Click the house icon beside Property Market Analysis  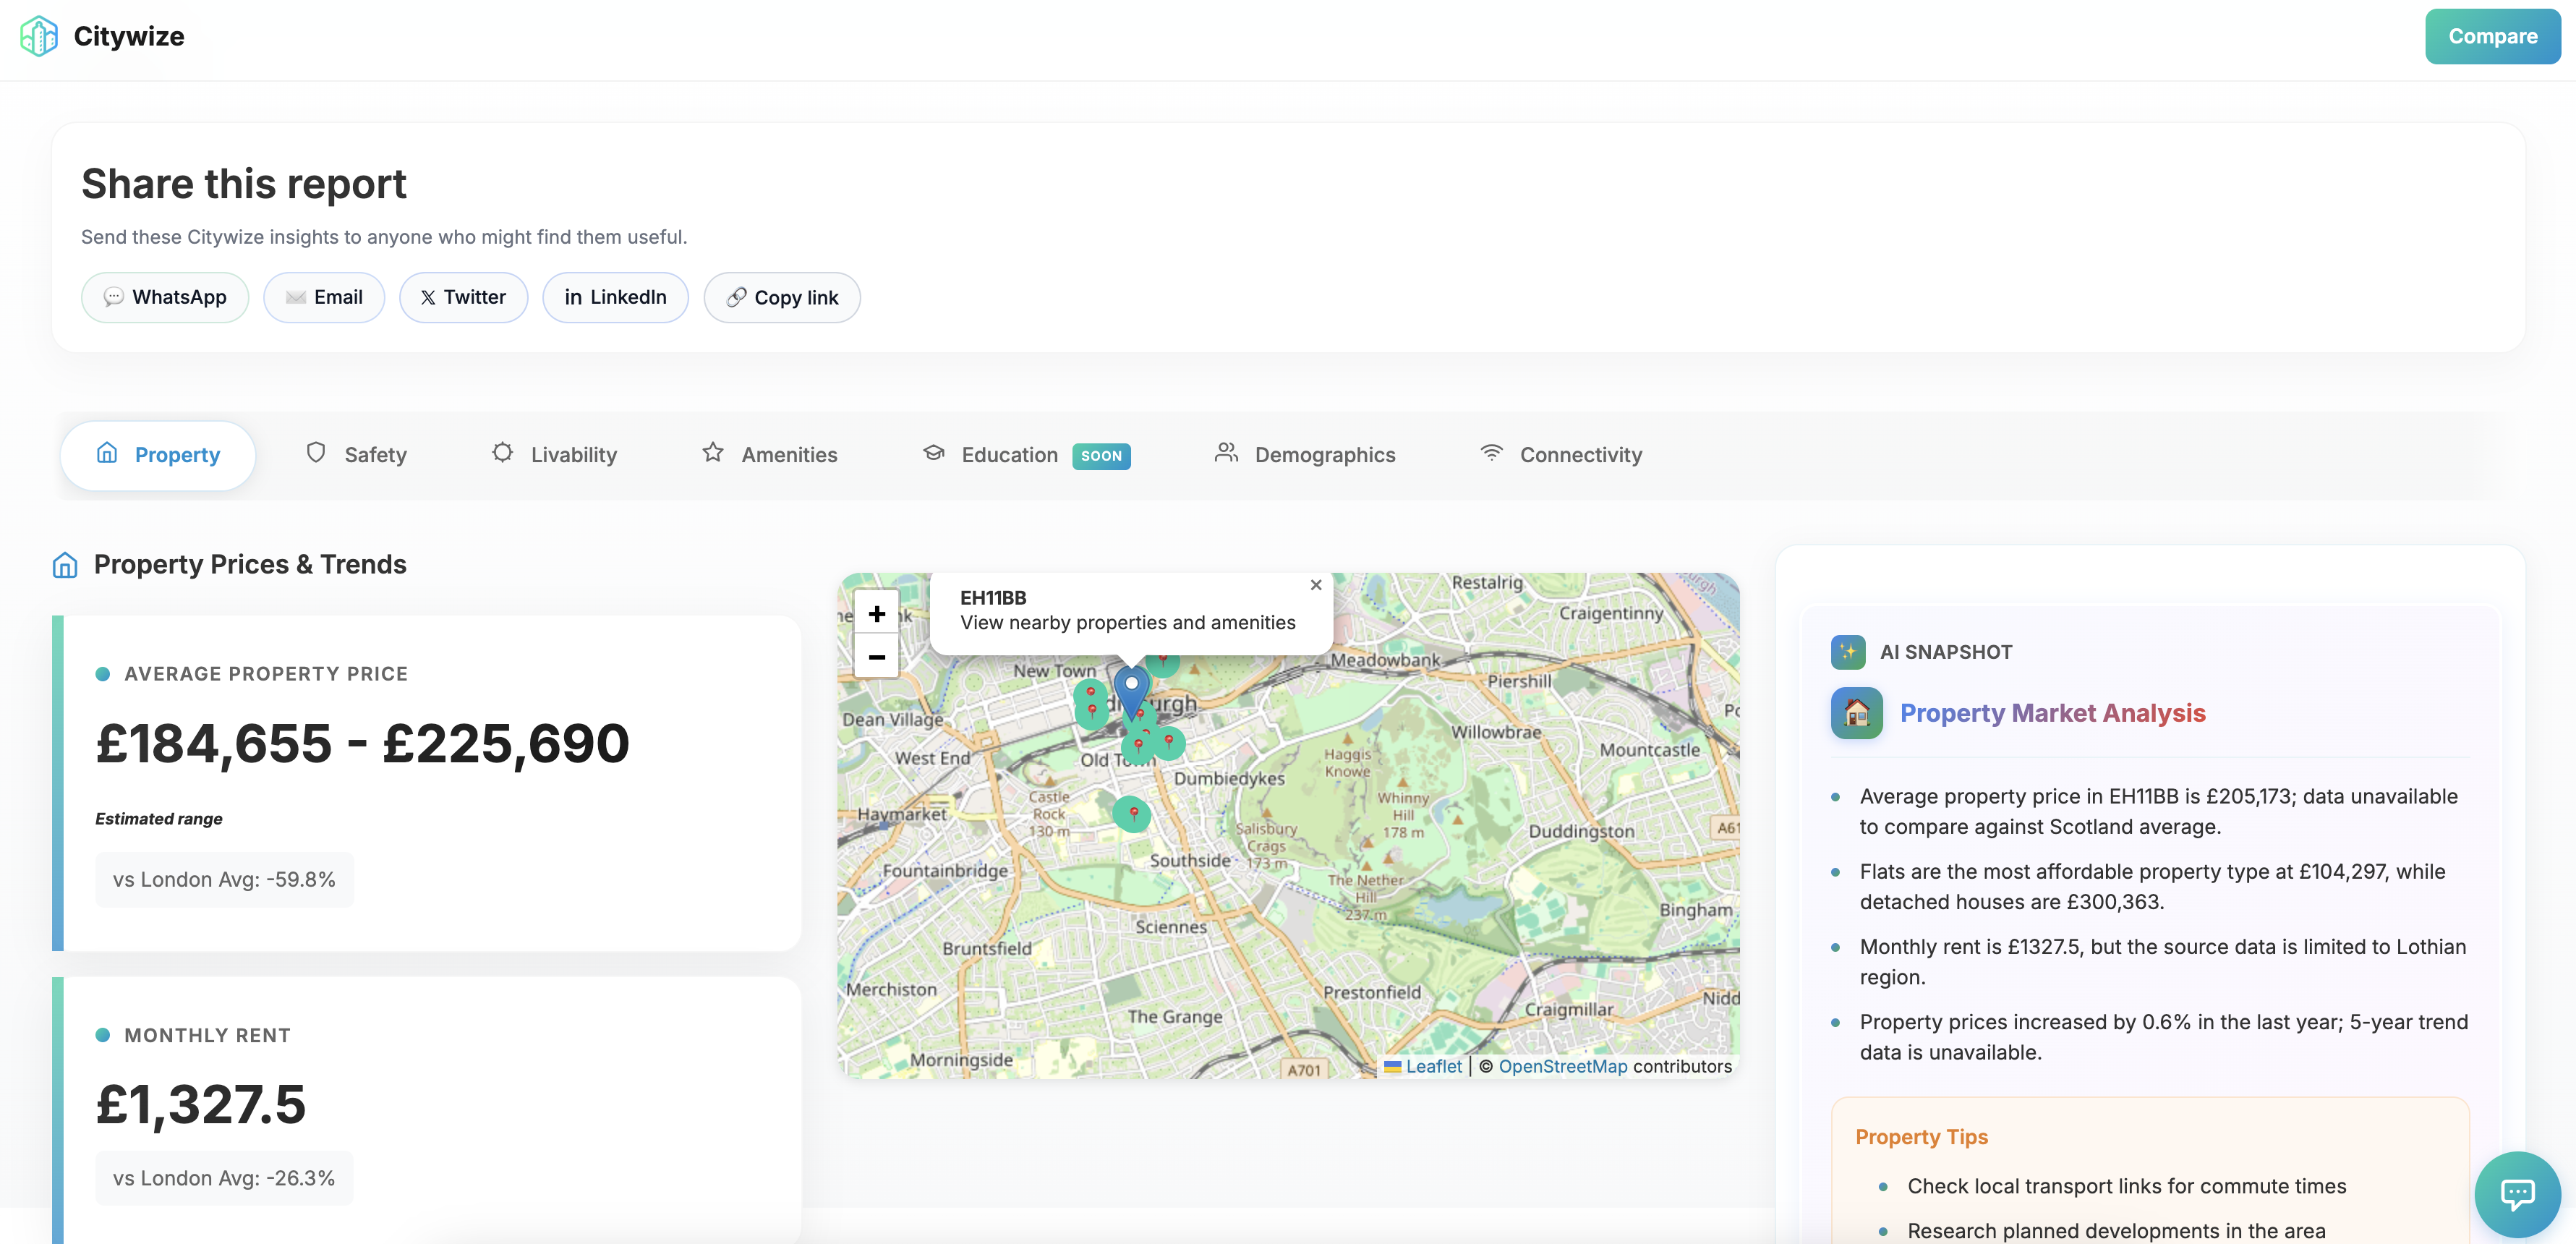pos(1856,713)
